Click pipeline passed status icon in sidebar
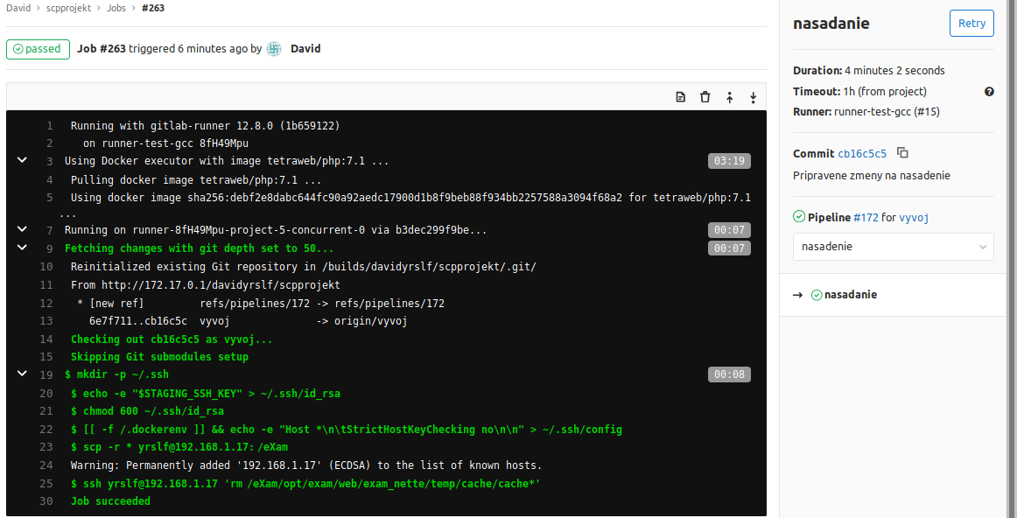The height and width of the screenshot is (518, 1017). (x=799, y=216)
